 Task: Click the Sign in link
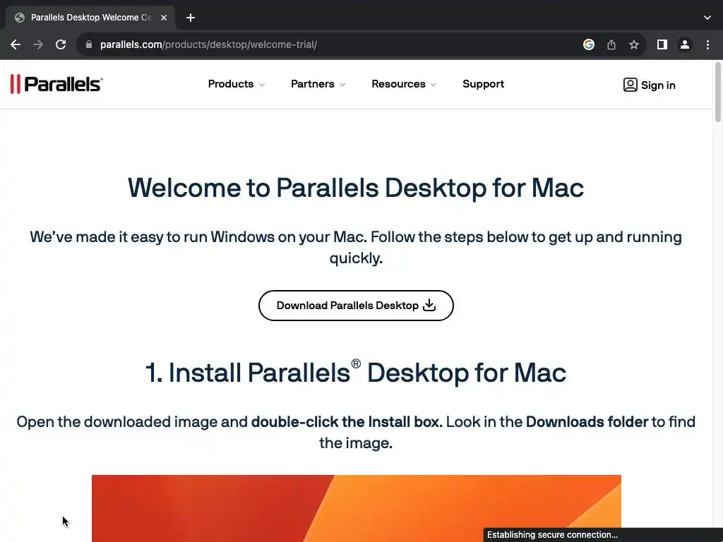coord(650,85)
